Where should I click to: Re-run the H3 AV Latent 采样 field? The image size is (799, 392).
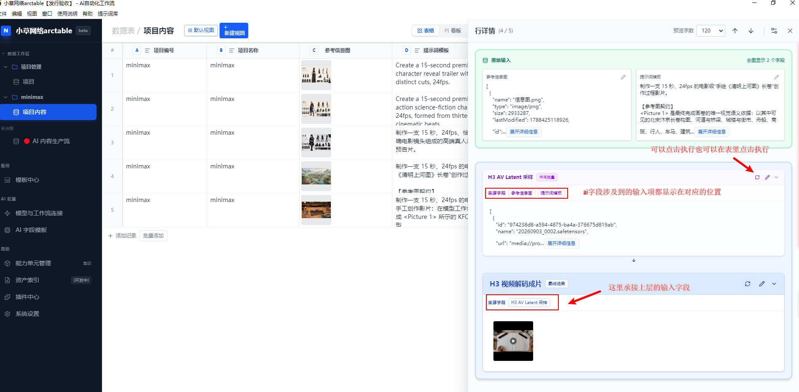757,177
